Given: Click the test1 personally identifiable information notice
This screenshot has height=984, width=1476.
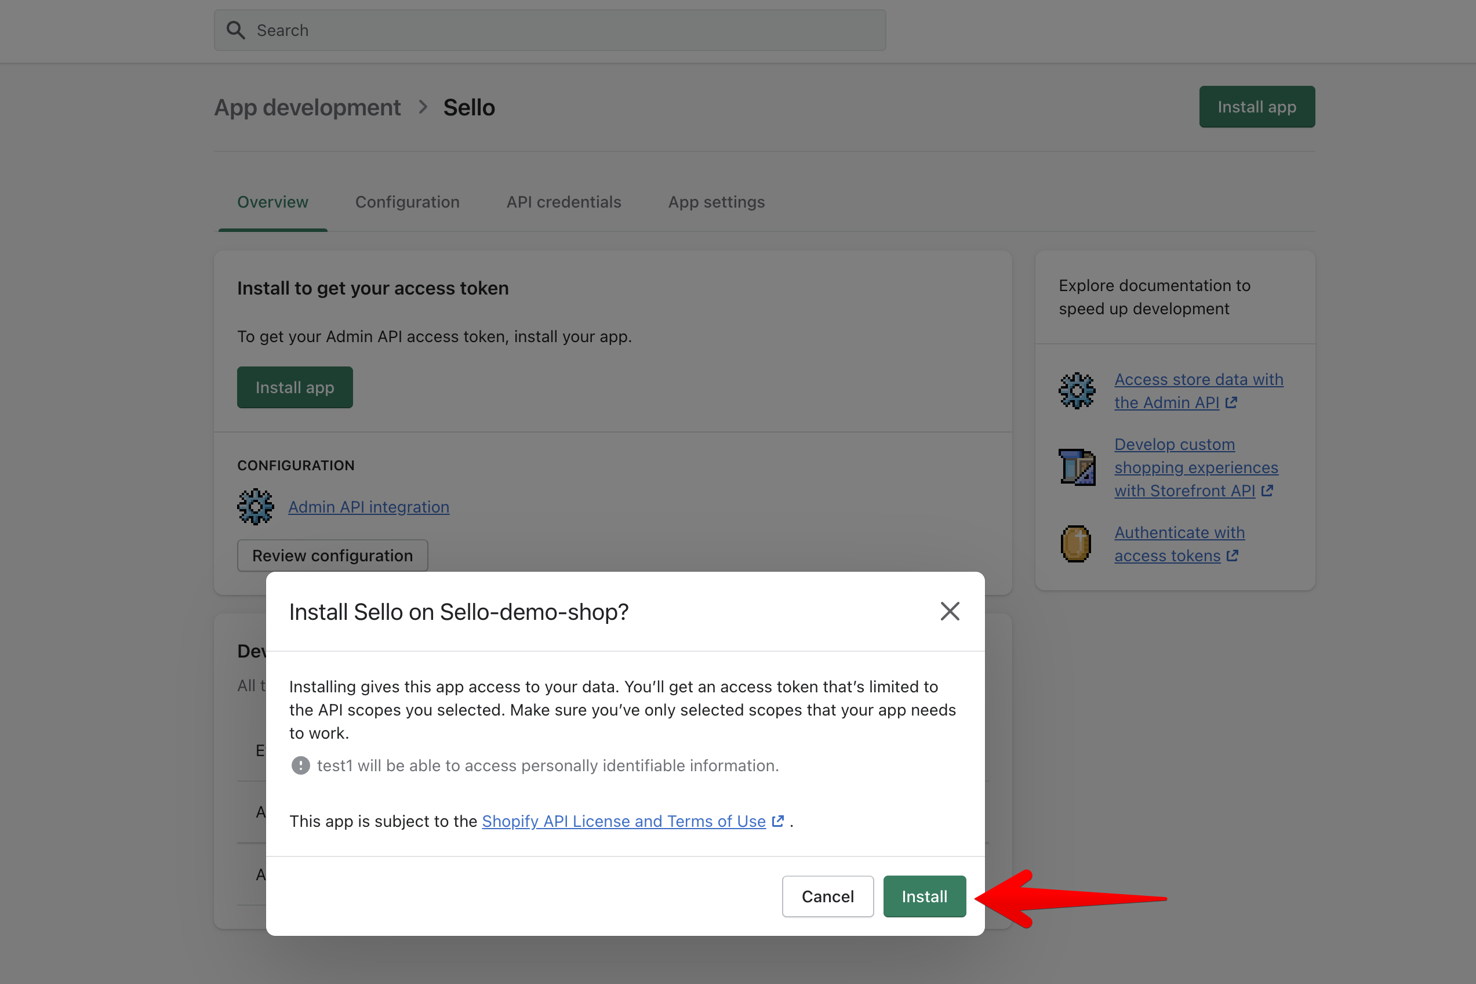Looking at the screenshot, I should pos(548,765).
